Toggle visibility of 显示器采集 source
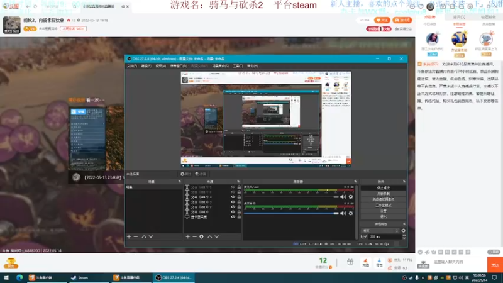 click(233, 217)
